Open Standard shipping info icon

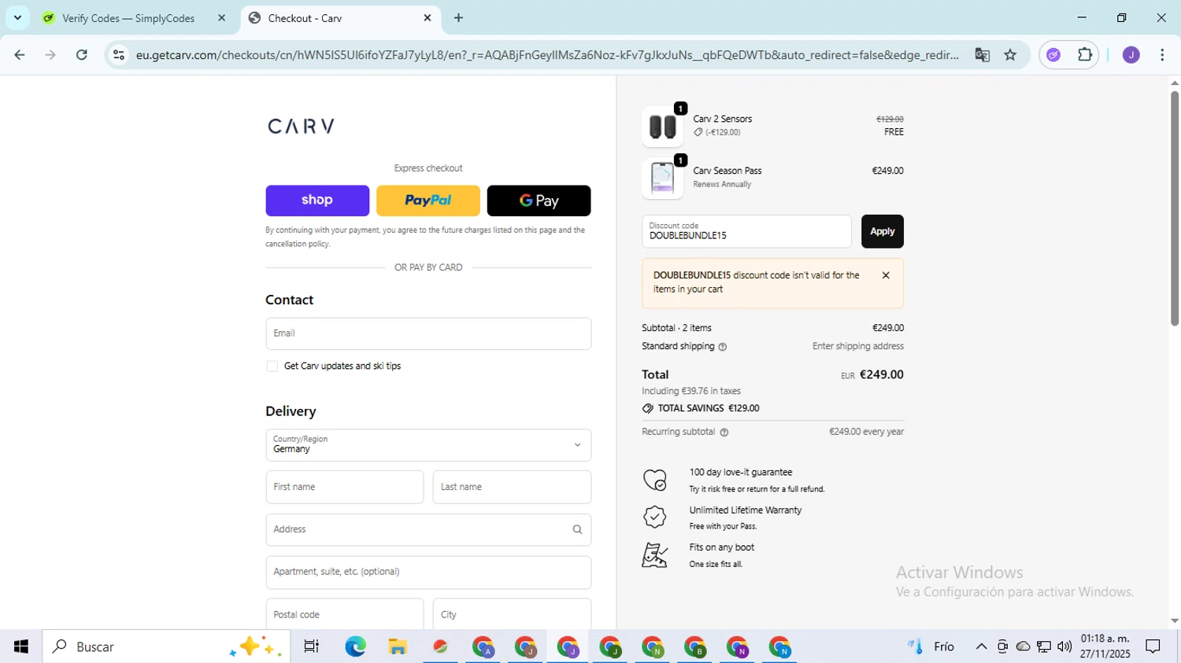[x=723, y=347]
